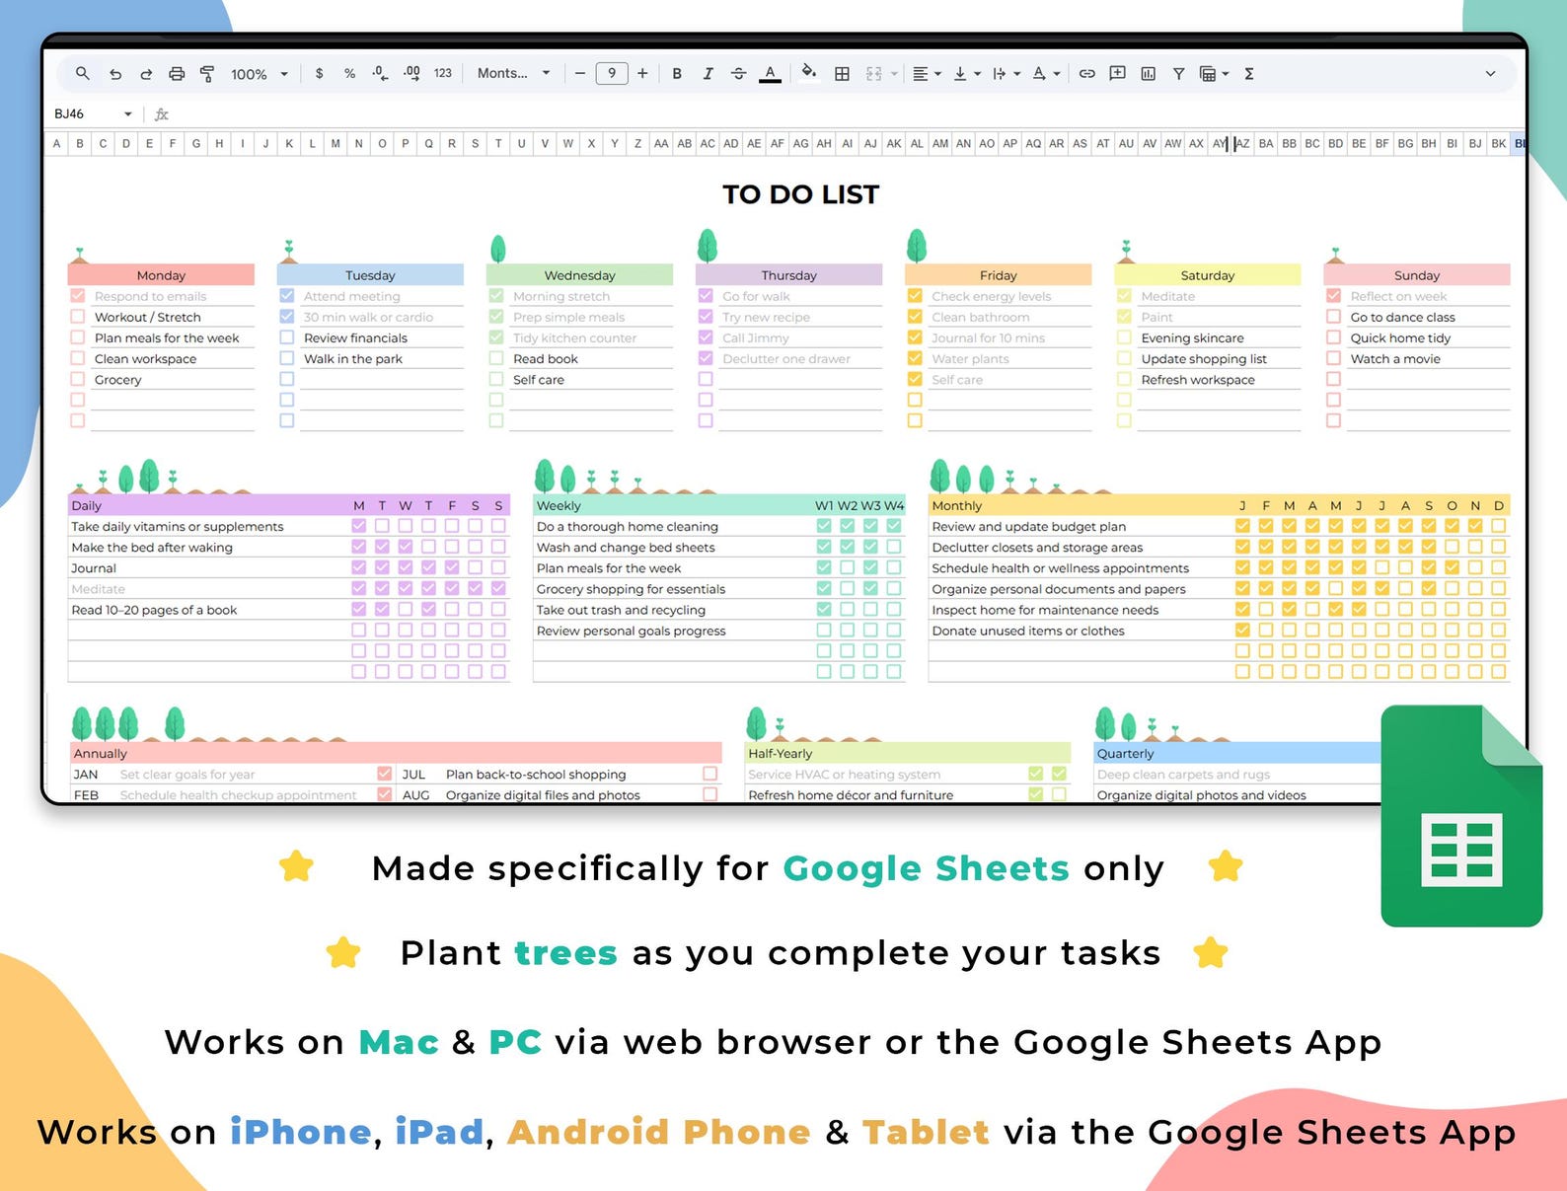Click the create filter icon
Image resolution: width=1567 pixels, height=1191 pixels.
click(x=1178, y=74)
